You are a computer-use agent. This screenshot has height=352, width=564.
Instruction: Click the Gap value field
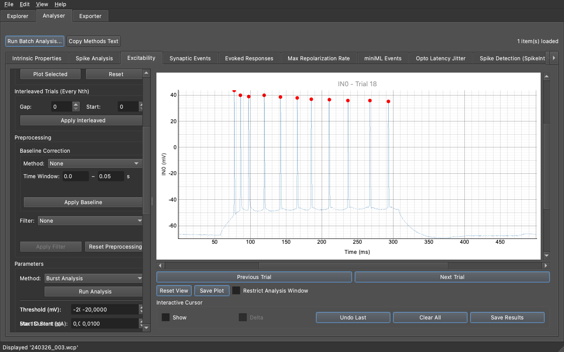tap(62, 107)
